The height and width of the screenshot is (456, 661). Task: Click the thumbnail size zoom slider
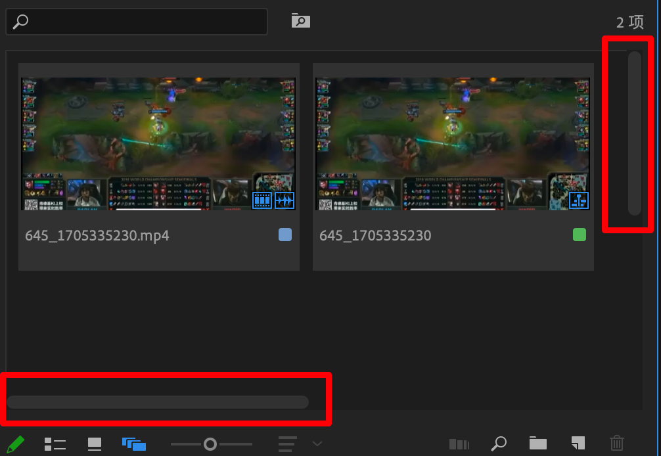[211, 444]
